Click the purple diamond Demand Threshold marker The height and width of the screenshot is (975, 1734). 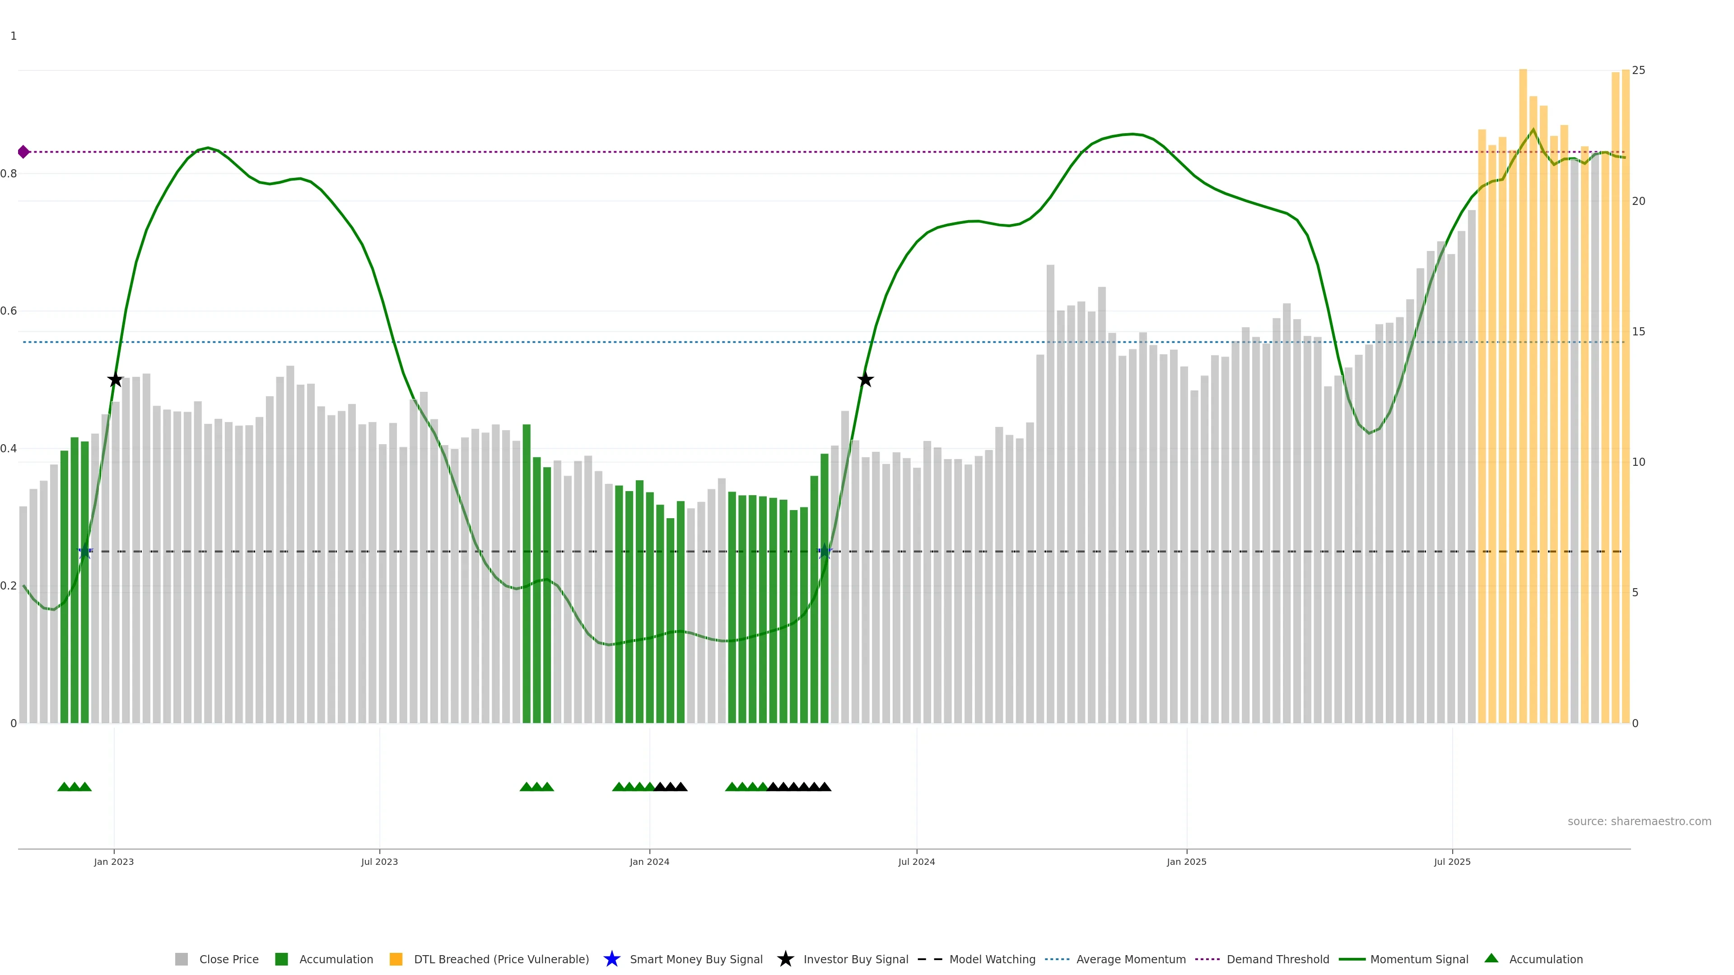coord(23,152)
